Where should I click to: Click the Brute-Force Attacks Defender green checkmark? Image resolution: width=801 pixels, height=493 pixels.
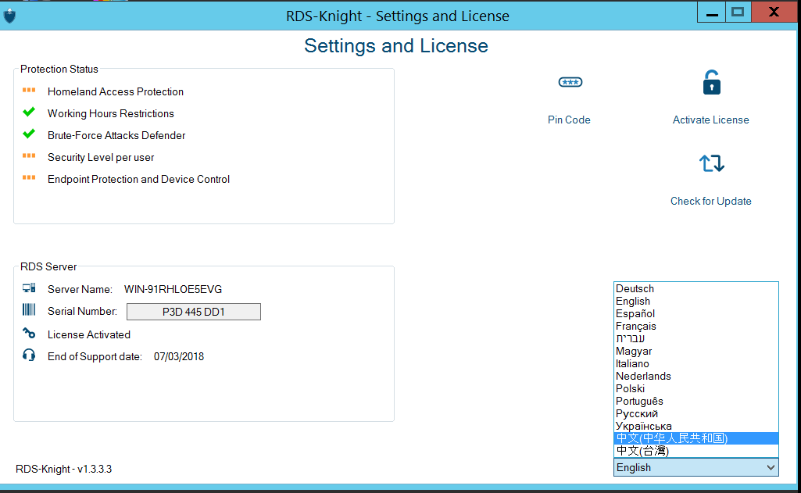click(29, 134)
